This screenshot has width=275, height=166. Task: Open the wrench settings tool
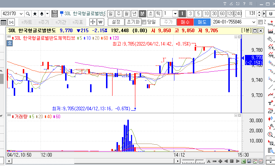point(270,39)
